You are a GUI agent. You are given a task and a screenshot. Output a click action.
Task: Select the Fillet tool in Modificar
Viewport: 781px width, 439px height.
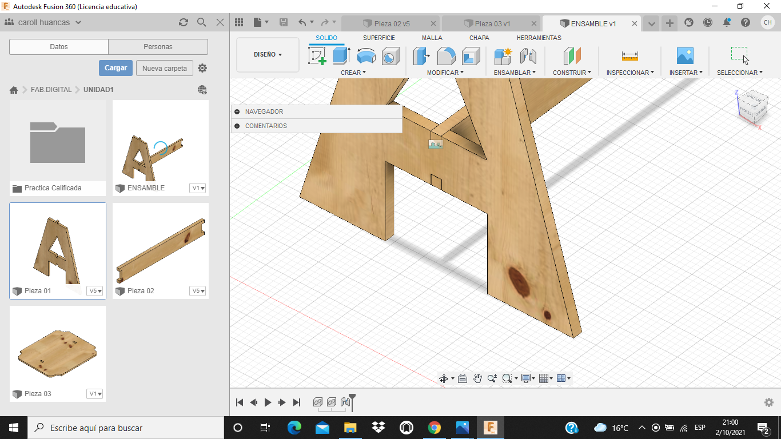[446, 56]
